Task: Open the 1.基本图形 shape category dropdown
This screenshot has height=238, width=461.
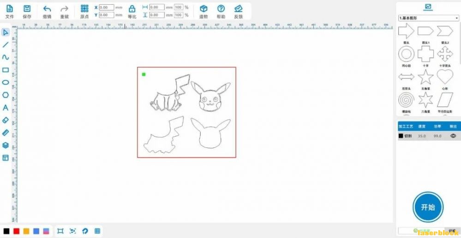Action: click(x=428, y=18)
